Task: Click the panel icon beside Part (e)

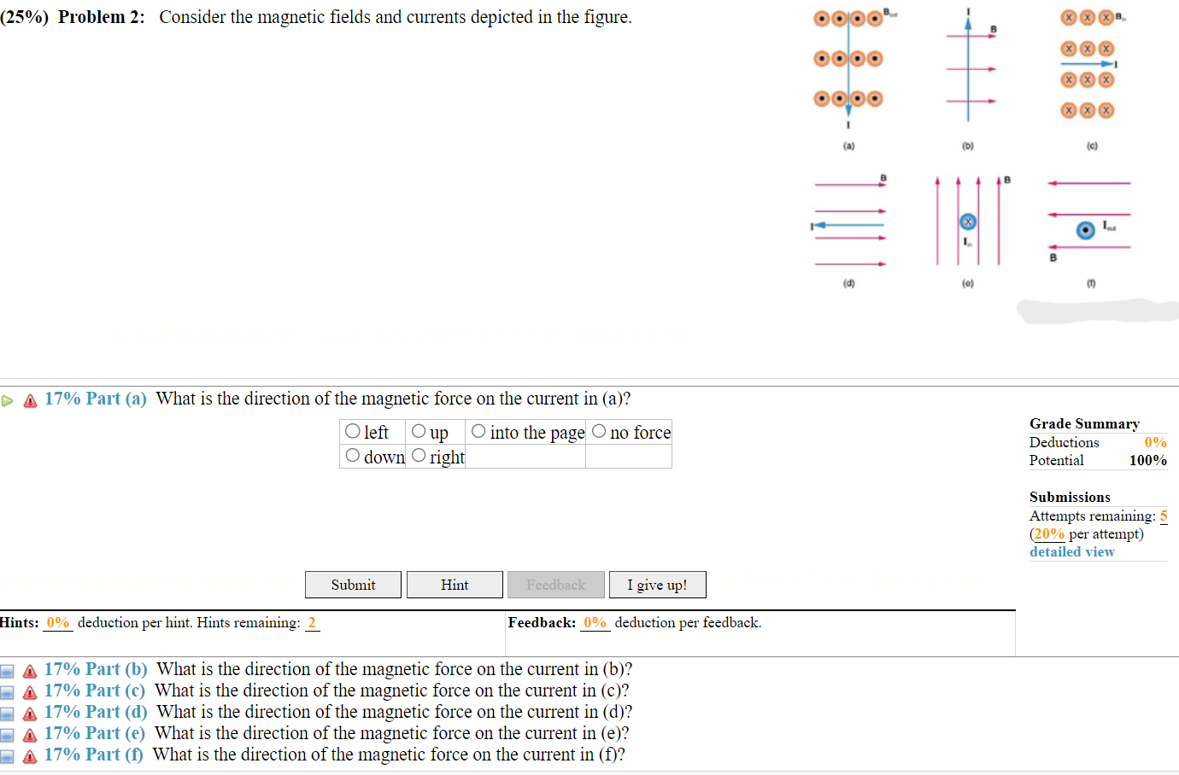Action: [x=8, y=734]
